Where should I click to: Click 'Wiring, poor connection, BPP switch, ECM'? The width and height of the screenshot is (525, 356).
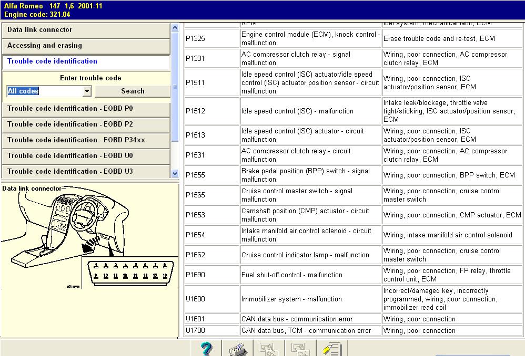(x=452, y=175)
